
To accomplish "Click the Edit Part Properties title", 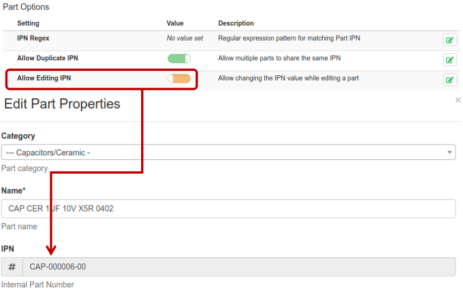I will click(62, 104).
